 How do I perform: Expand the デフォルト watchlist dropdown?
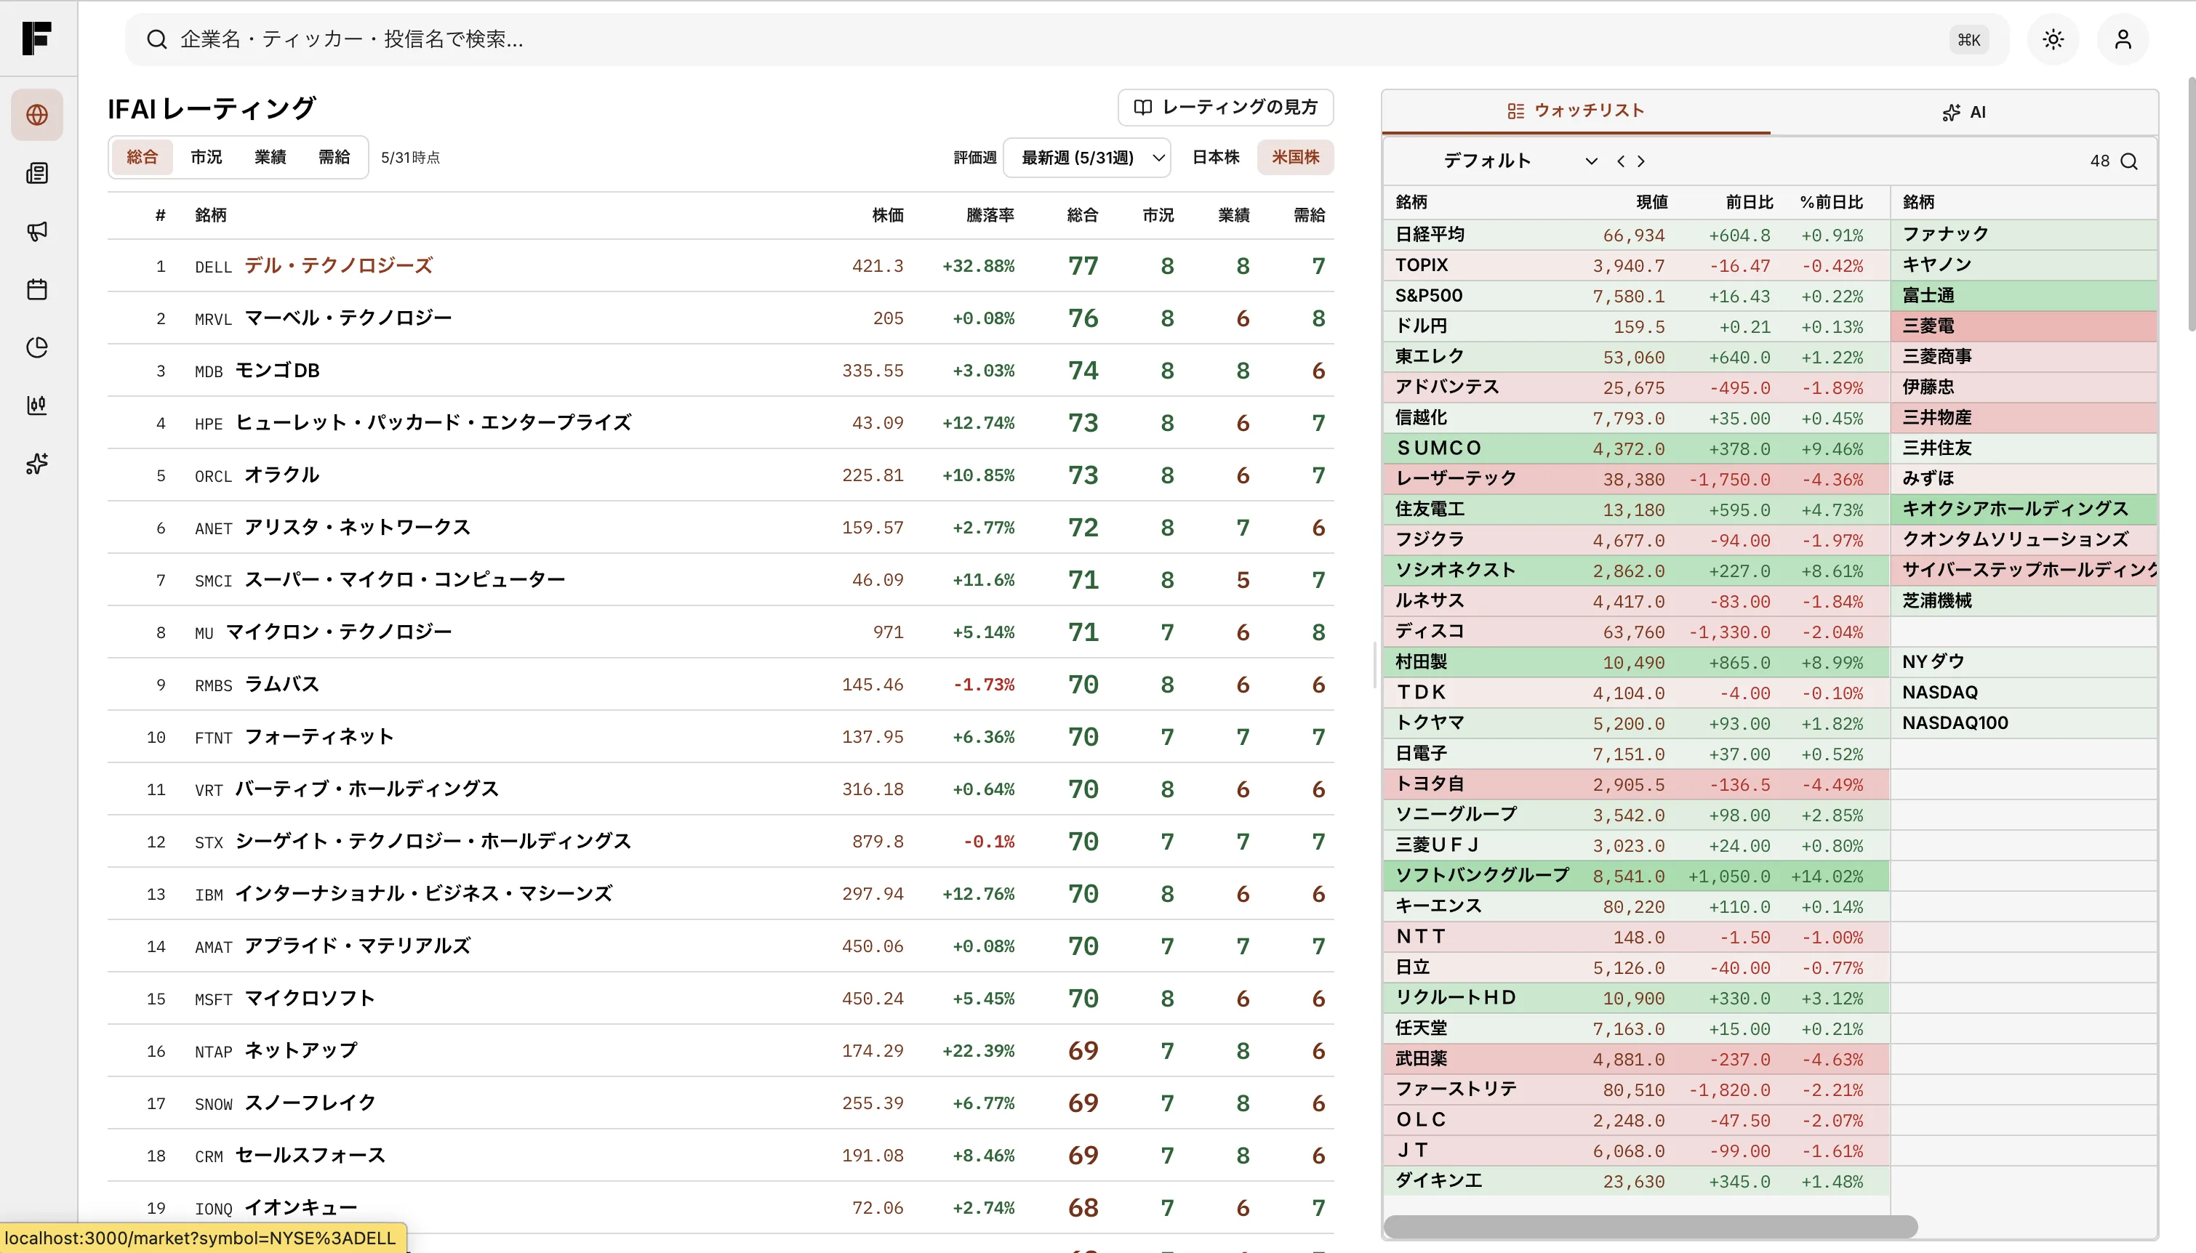click(1520, 161)
